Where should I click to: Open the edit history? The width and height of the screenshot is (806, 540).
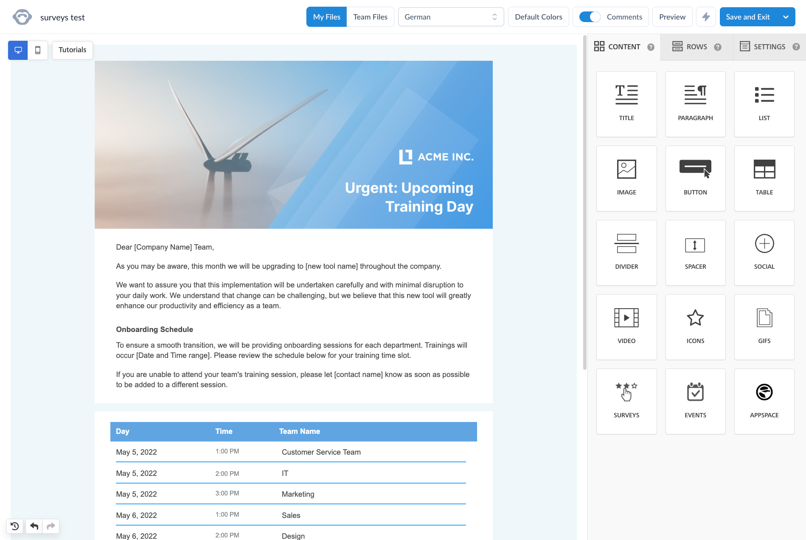point(15,526)
